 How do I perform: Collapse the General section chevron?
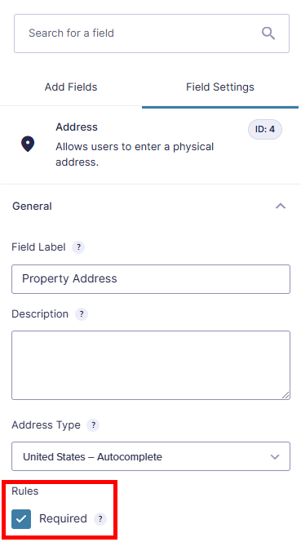pyautogui.click(x=281, y=206)
